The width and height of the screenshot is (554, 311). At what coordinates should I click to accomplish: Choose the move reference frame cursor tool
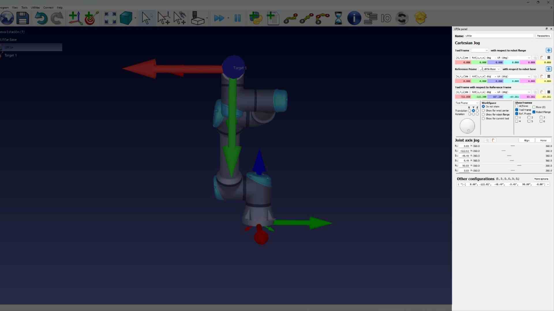click(164, 18)
